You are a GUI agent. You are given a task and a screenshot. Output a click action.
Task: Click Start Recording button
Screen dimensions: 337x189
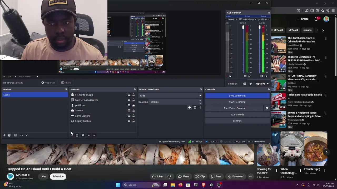point(237,102)
